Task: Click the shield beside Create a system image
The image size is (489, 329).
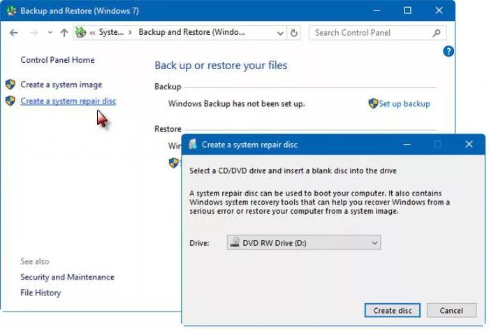Action: 10,85
